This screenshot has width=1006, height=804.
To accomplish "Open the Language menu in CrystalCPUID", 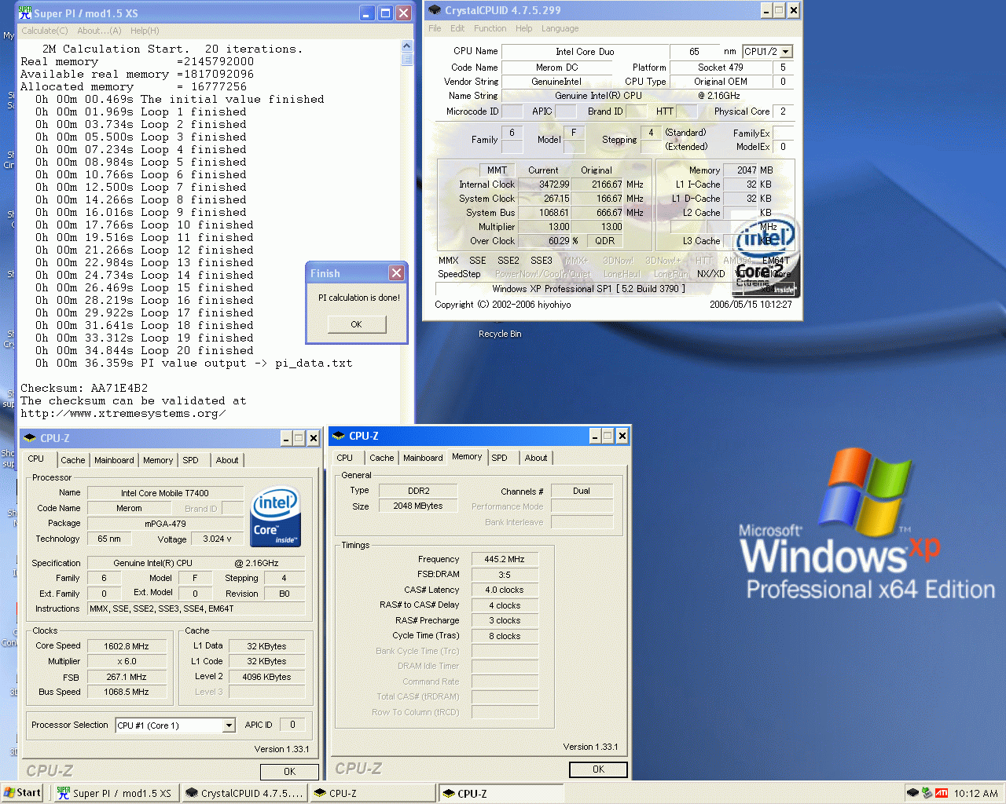I will [x=560, y=28].
